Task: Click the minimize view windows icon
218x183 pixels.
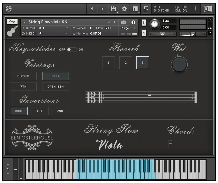Action: [x=146, y=9]
